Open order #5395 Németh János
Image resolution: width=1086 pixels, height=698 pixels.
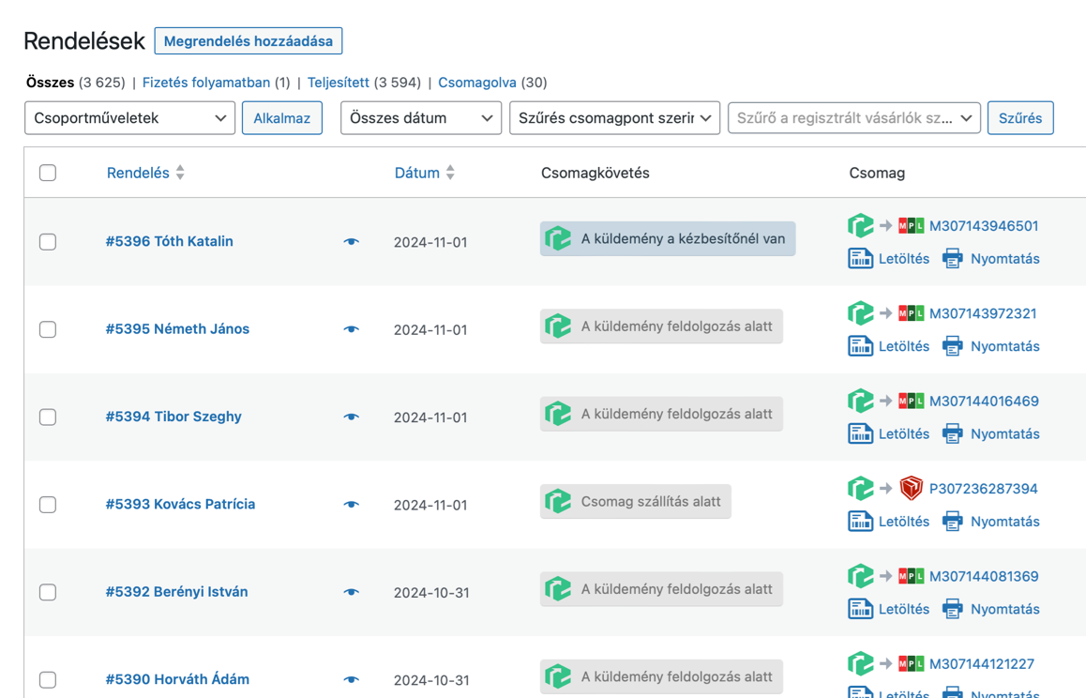tap(177, 328)
